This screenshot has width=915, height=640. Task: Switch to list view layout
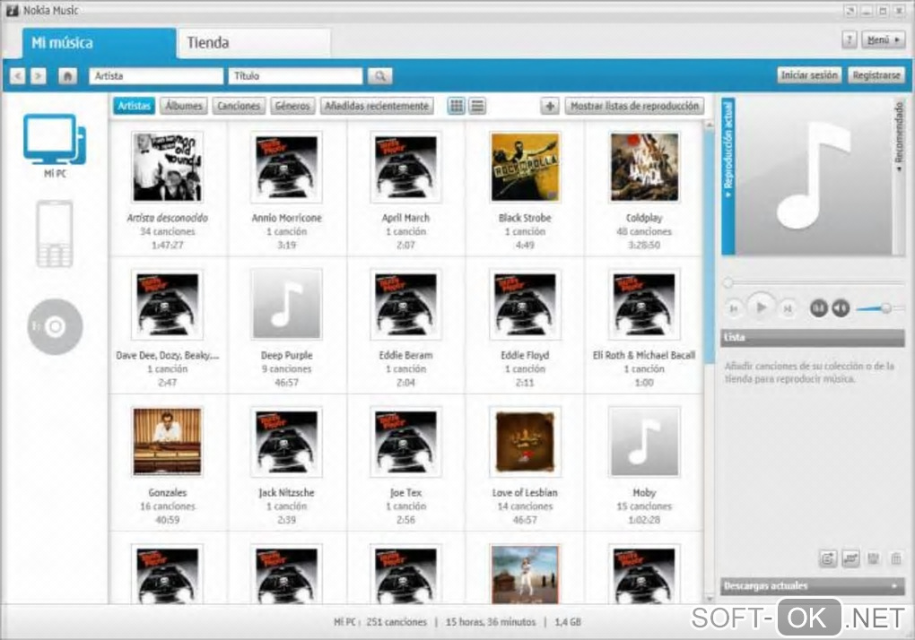click(x=477, y=106)
